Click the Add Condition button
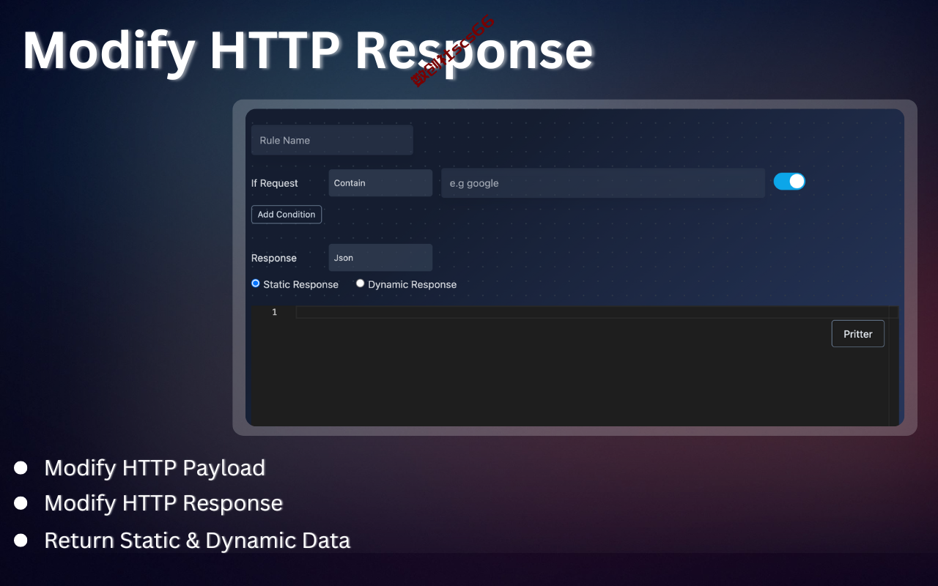Image resolution: width=938 pixels, height=586 pixels. pos(287,215)
